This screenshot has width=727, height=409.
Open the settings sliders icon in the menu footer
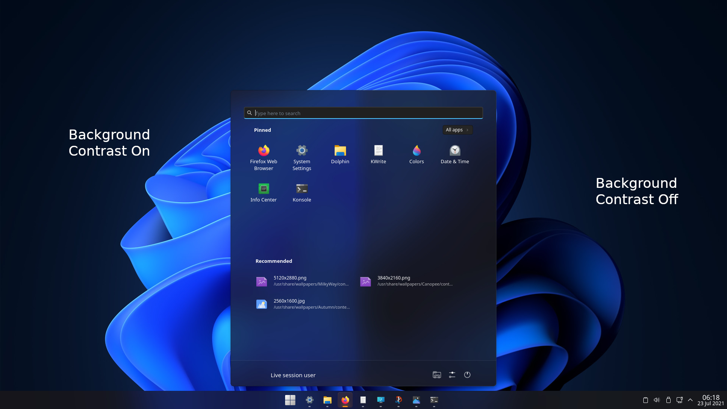(x=452, y=375)
